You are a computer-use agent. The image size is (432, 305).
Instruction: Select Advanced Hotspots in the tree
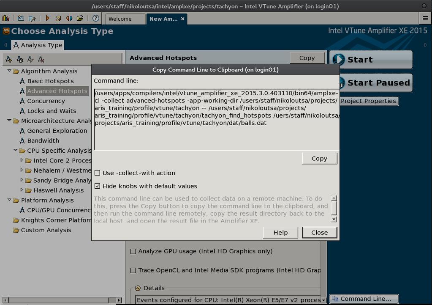(57, 91)
